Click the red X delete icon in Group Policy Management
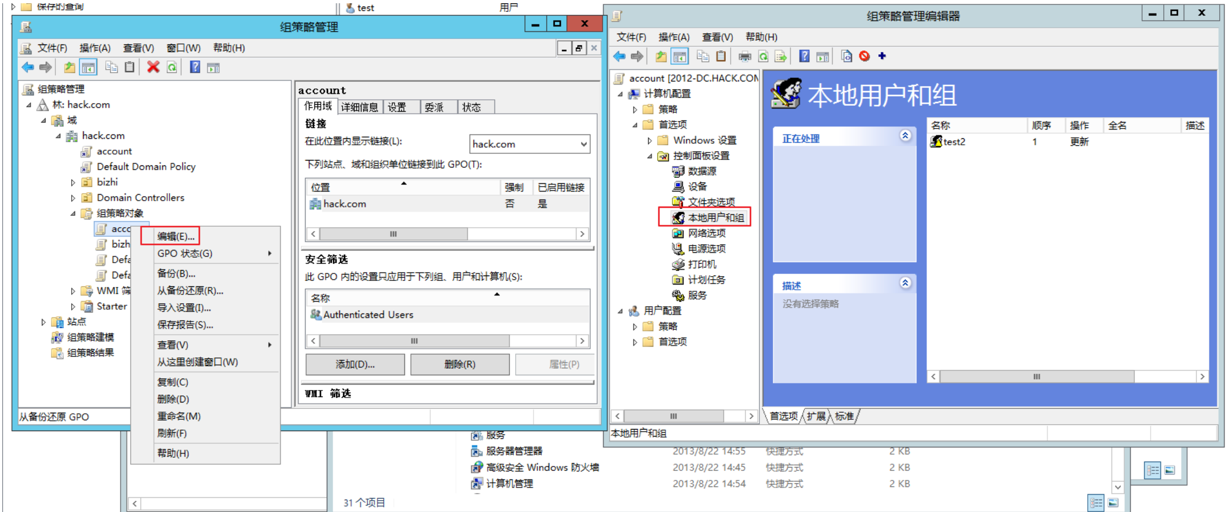Screen dimensions: 1230x512 click(154, 67)
